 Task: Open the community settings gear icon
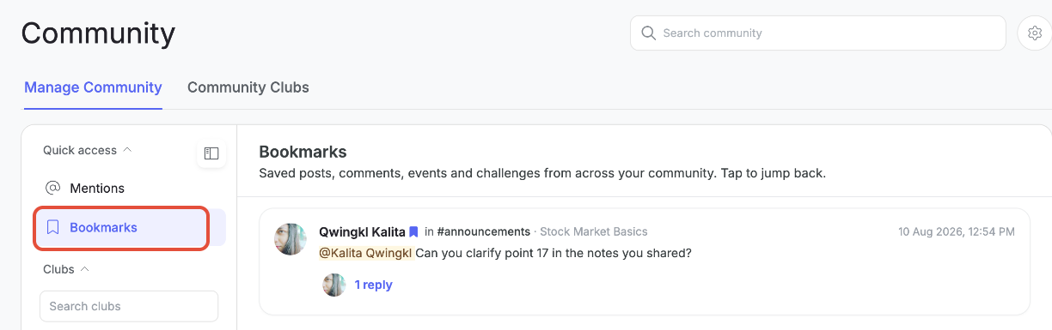1035,33
